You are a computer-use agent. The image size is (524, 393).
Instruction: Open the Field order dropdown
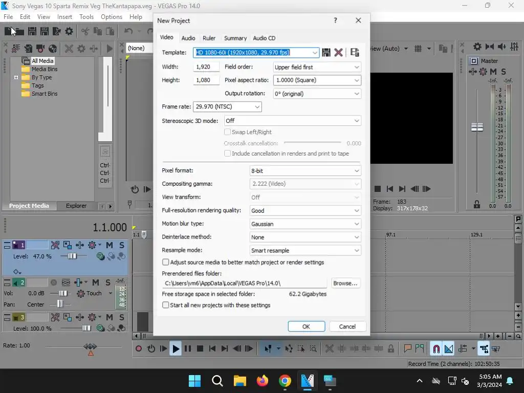point(317,67)
